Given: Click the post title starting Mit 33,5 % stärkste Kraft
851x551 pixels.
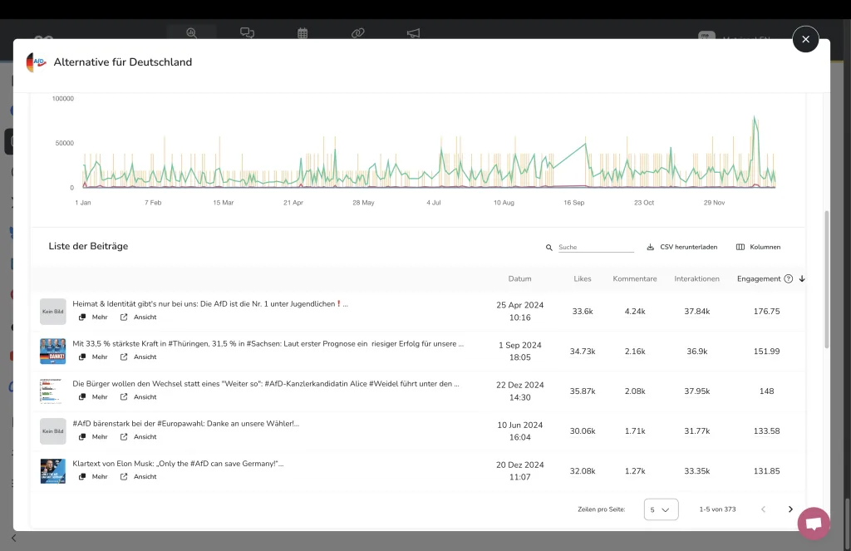Looking at the screenshot, I should [x=268, y=343].
